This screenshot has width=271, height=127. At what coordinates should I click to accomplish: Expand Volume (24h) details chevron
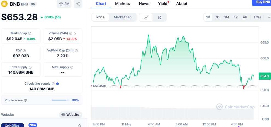coord(75,33)
